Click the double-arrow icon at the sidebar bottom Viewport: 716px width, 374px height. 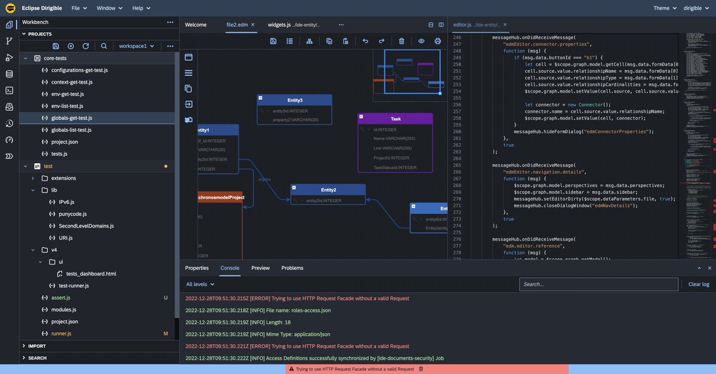[x=9, y=156]
